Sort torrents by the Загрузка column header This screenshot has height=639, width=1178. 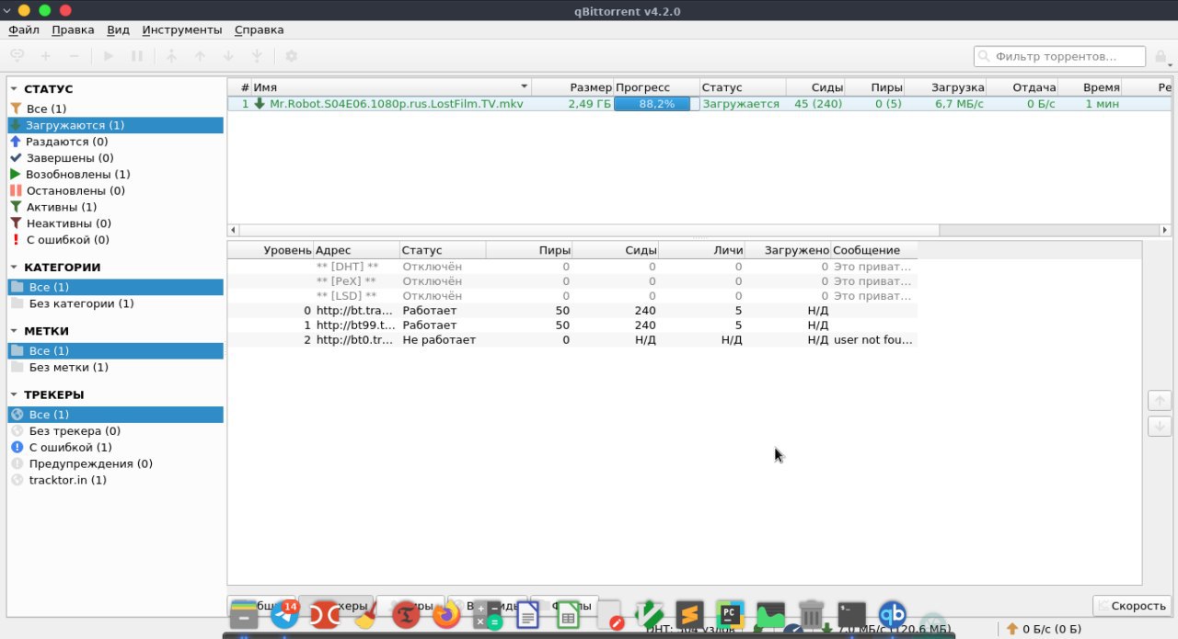point(945,87)
